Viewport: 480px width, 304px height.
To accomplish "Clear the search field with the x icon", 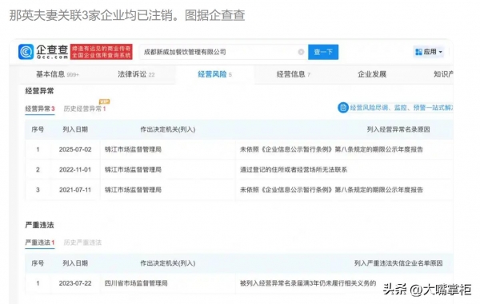I will 301,52.
